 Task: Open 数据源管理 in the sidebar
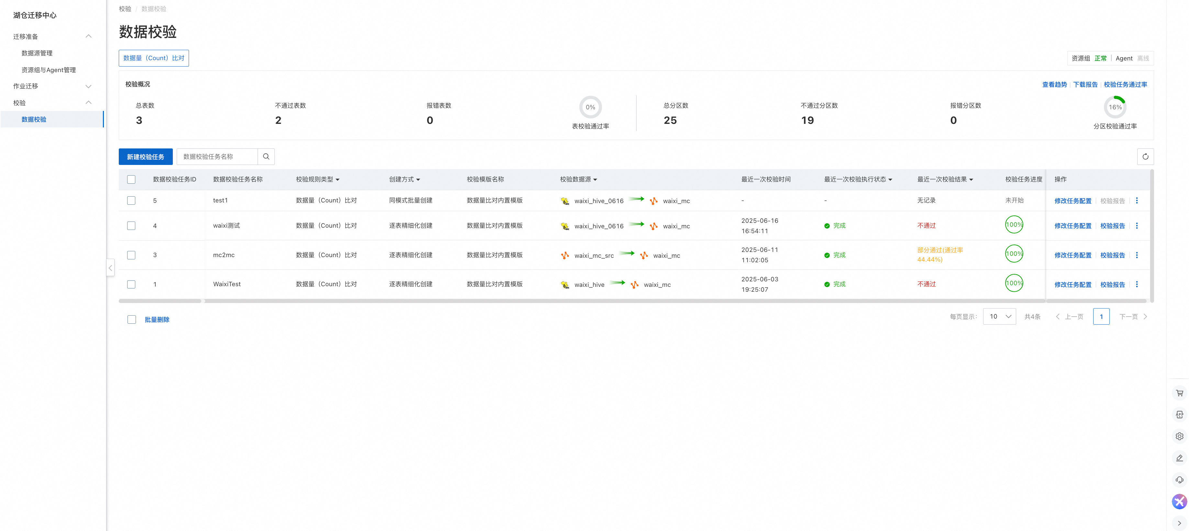coord(37,53)
